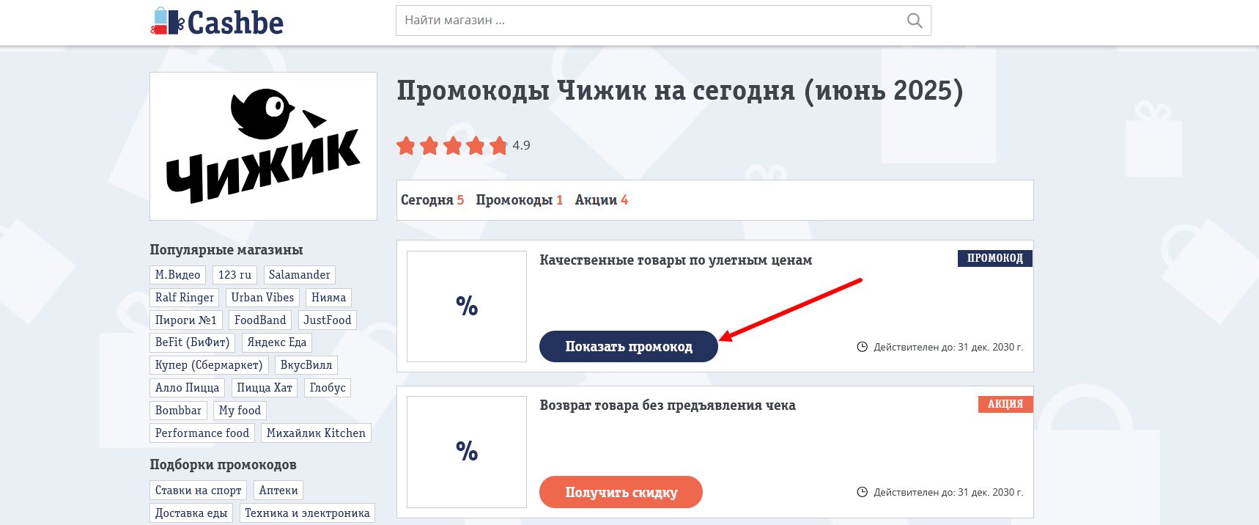This screenshot has width=1259, height=525.
Task: Switch to the "Промокоды 1" tab
Action: click(520, 200)
